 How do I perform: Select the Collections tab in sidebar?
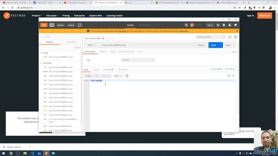pos(71,42)
